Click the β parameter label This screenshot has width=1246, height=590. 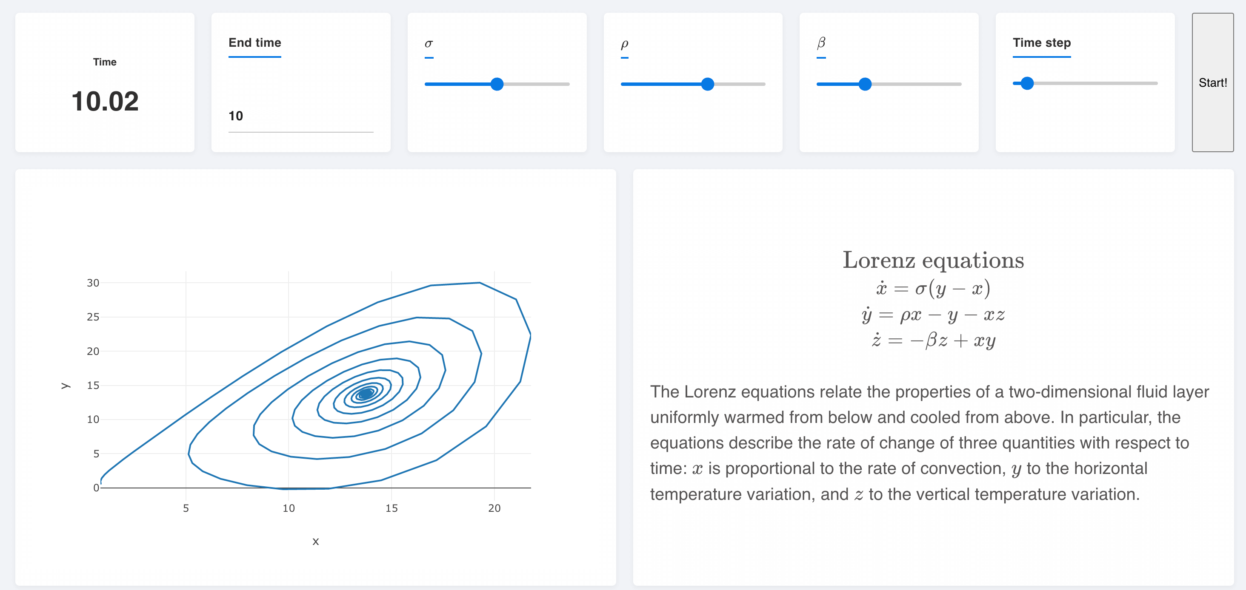point(821,43)
